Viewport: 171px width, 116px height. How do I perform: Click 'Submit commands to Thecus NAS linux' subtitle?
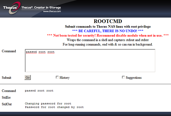108,26
